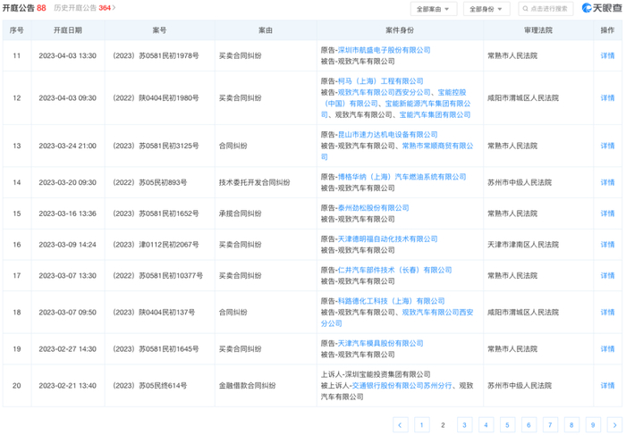Jump to page 3 in pagination
626x435 pixels.
(x=464, y=425)
